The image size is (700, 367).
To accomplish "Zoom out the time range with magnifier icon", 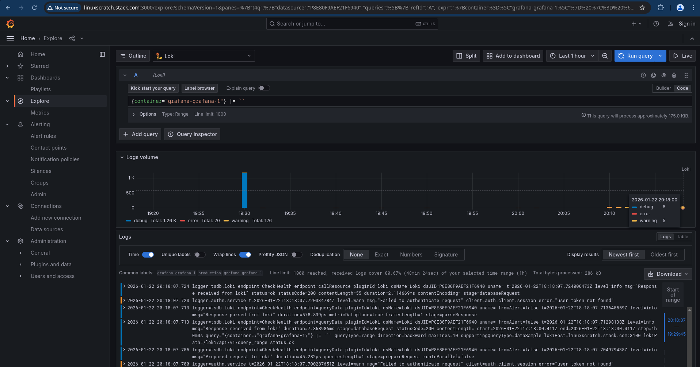I will [x=605, y=56].
